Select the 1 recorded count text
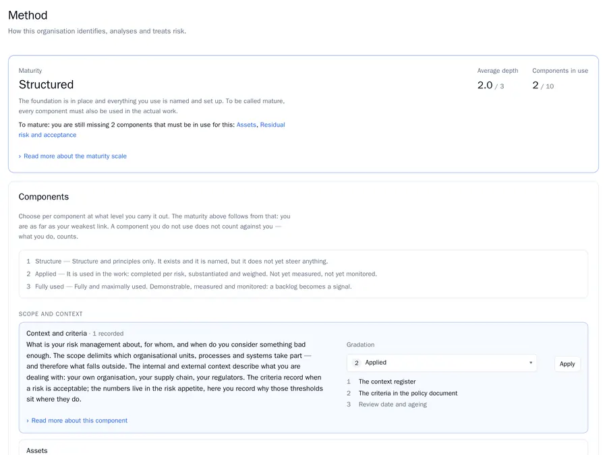 click(108, 334)
